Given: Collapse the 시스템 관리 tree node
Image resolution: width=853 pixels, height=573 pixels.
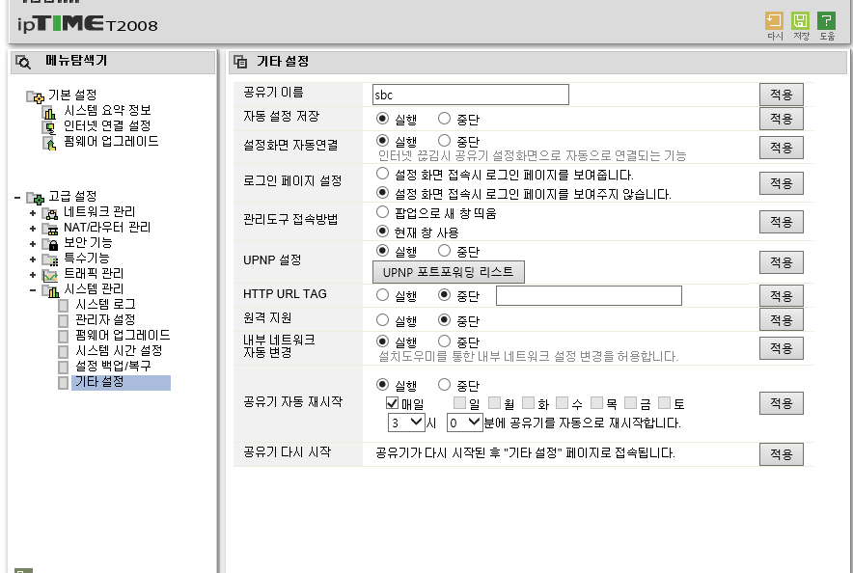Looking at the screenshot, I should [x=33, y=290].
